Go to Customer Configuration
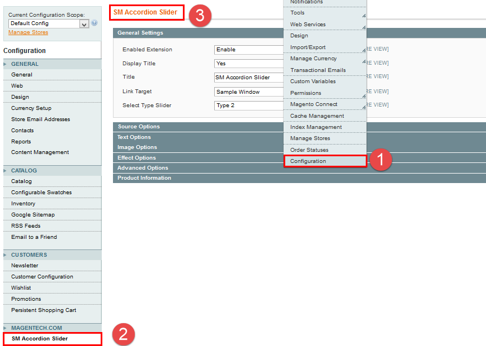486x346 pixels. [x=52, y=276]
